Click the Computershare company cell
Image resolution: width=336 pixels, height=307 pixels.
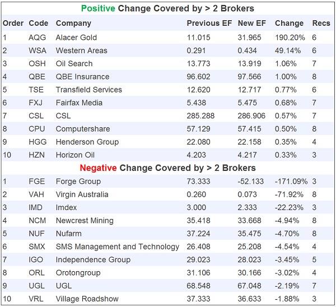(81, 129)
